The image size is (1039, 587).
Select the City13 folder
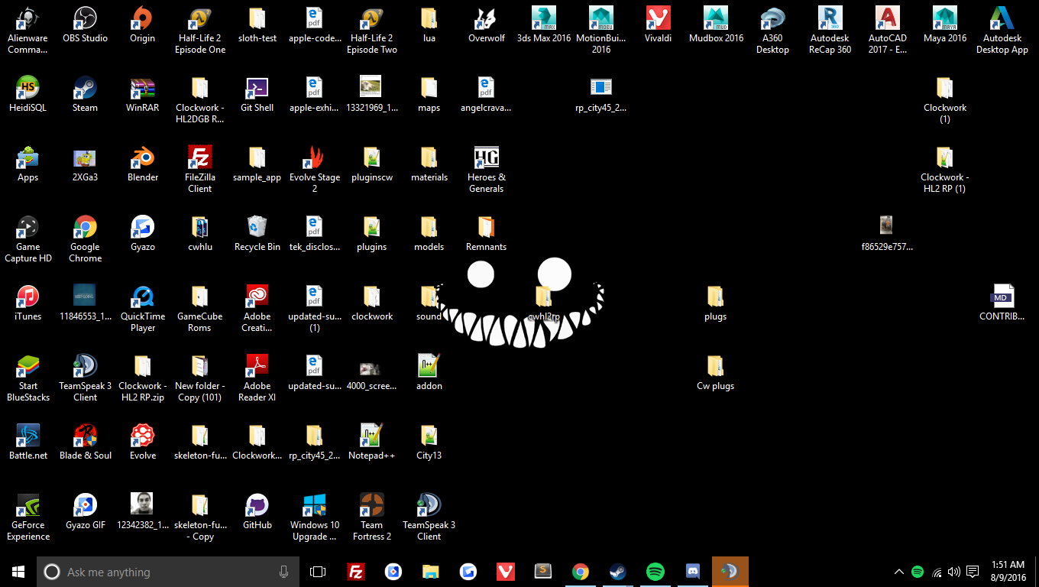point(429,442)
